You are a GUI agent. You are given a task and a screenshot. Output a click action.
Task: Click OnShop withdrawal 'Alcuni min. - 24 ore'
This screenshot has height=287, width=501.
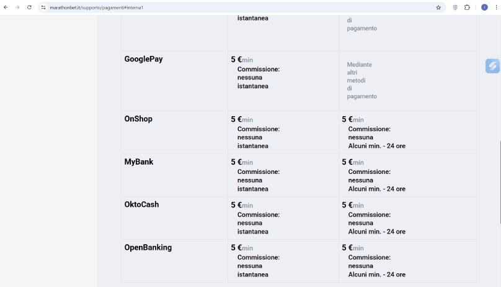[x=377, y=146]
